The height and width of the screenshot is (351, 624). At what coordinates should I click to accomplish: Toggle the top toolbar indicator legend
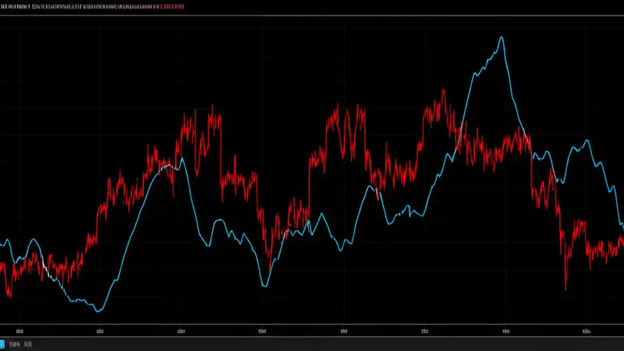click(93, 6)
